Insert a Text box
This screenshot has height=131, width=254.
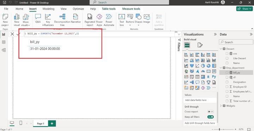pyautogui.click(x=122, y=20)
